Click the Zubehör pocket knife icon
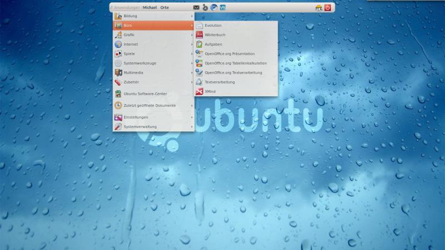The image size is (445, 250). coord(118,82)
